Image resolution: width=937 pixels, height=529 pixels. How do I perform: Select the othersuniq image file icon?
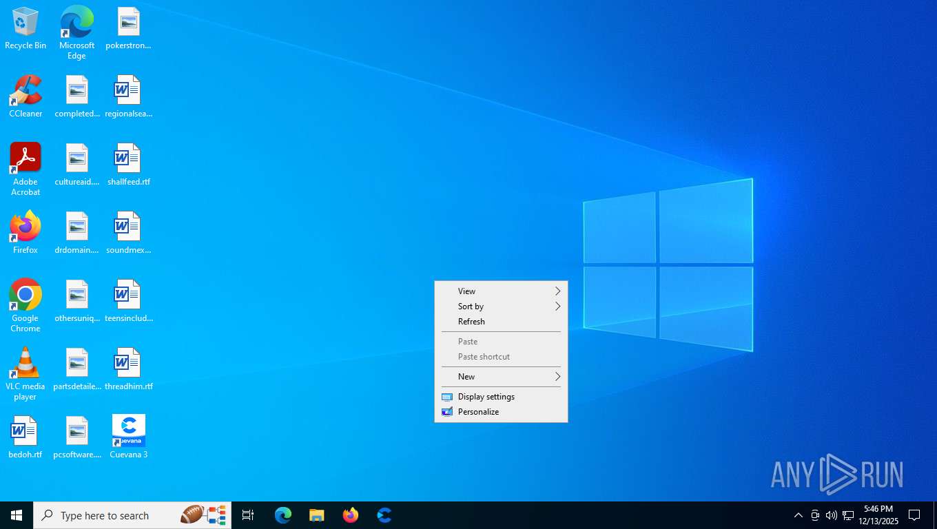pos(77,301)
